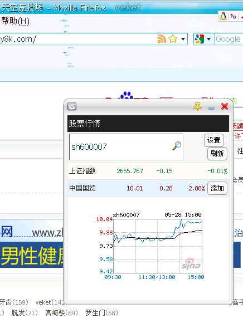
Task: Bookmark page with the star icon
Action: click(173, 39)
